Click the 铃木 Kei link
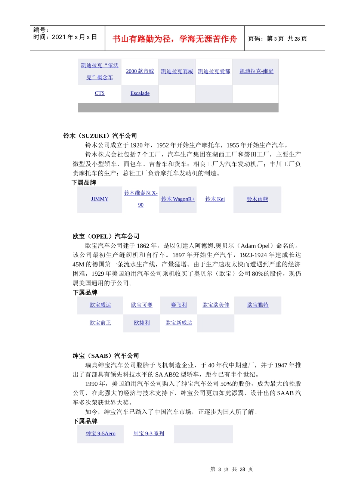This screenshot has height=502, width=355. (215, 199)
